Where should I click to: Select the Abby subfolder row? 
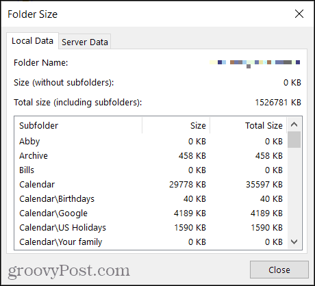151,142
